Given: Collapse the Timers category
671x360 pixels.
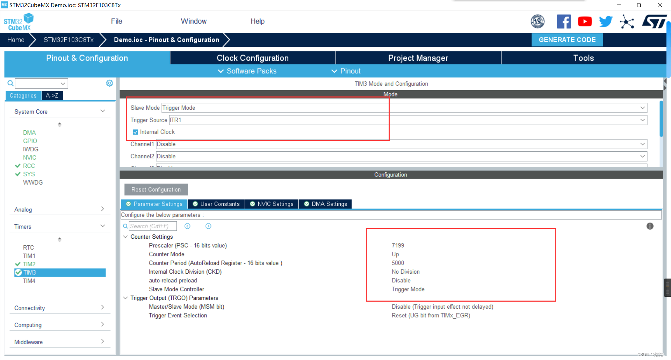Looking at the screenshot, I should click(x=102, y=226).
